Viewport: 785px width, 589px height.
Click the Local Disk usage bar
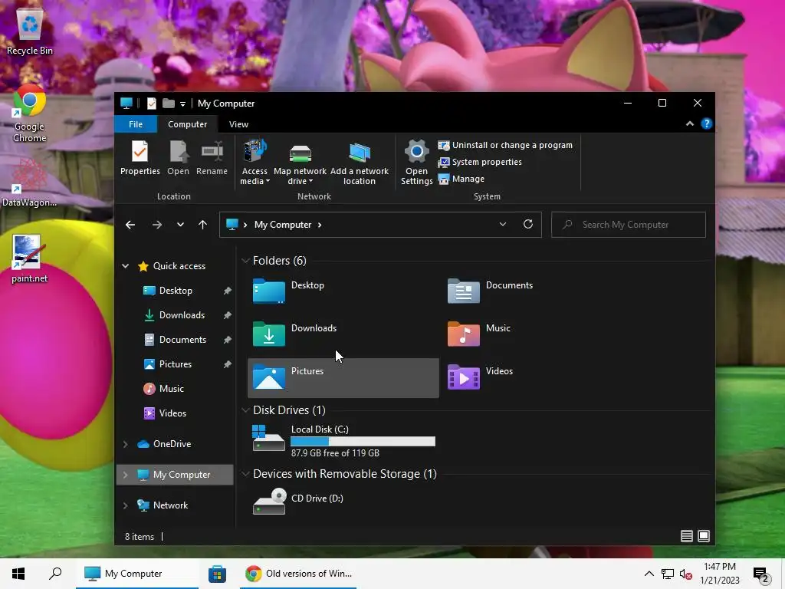(363, 441)
